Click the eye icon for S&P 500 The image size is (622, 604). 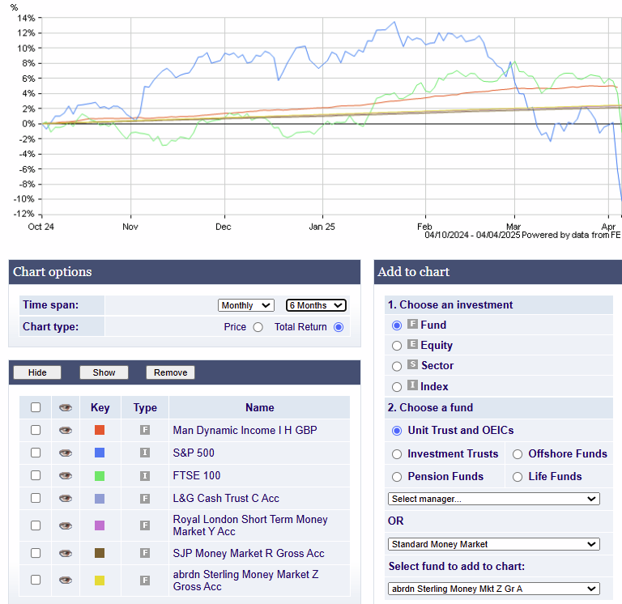(x=66, y=453)
